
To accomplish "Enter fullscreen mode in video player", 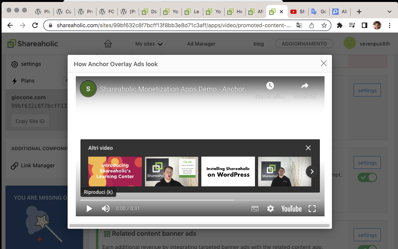I will coord(312,209).
